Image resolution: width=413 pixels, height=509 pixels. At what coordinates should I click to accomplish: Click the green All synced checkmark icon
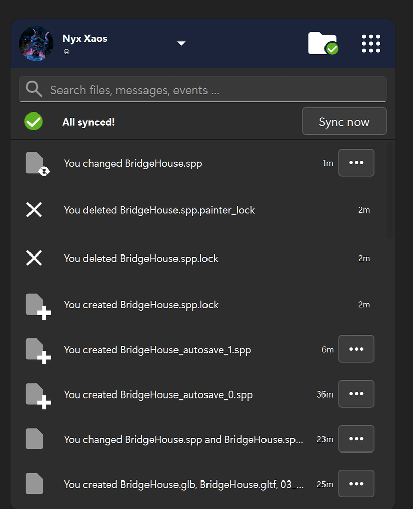pos(34,122)
